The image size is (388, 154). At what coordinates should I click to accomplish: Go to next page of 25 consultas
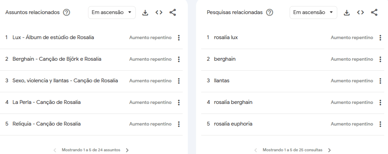point(329,150)
